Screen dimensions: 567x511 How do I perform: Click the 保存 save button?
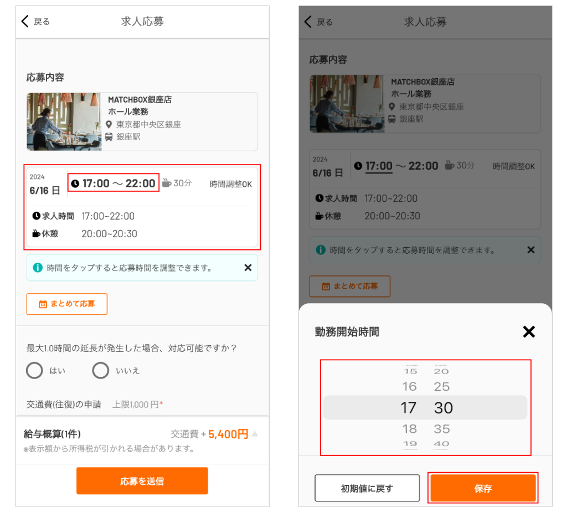tap(483, 488)
